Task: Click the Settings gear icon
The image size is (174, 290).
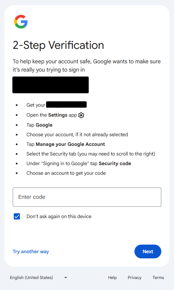Action: click(81, 115)
